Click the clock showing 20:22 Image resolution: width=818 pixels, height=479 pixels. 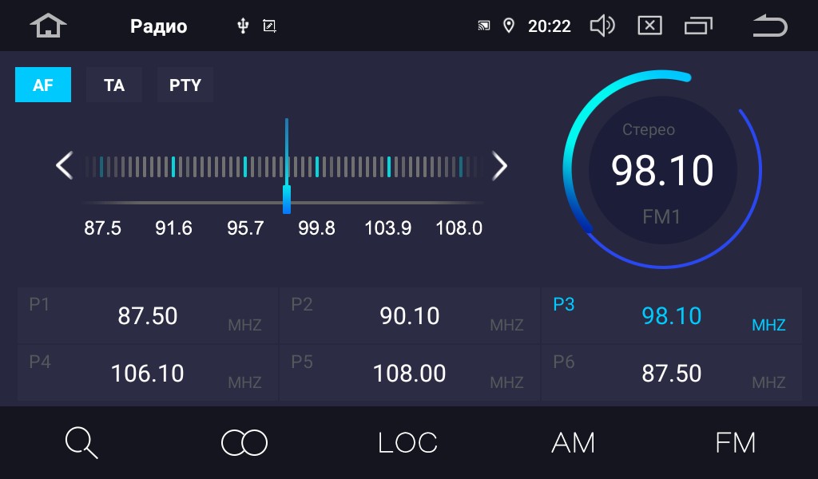coord(550,26)
